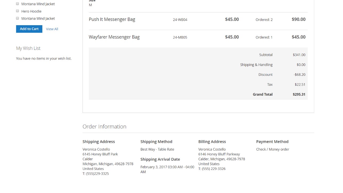Click the Check / Money order payment text
Viewport: 343px width, 193px height.
coord(272,149)
